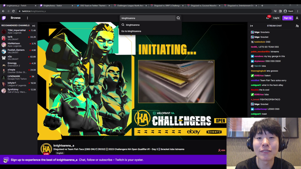
Task: Open the Browse page link
Action: coord(16,18)
